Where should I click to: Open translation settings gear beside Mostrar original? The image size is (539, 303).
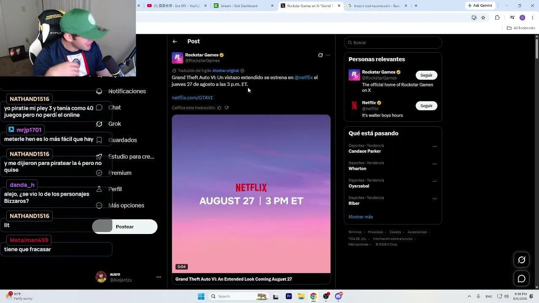242,71
